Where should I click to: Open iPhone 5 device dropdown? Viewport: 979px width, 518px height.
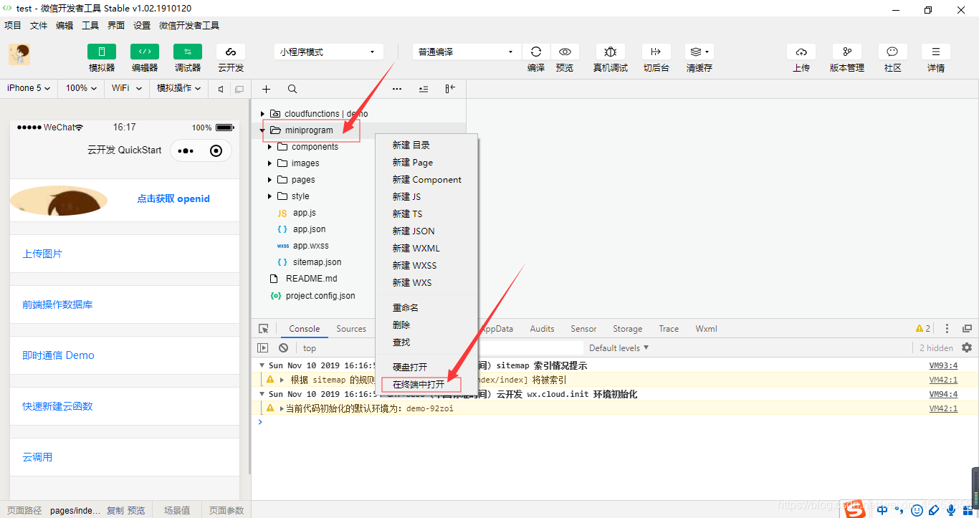coord(29,88)
